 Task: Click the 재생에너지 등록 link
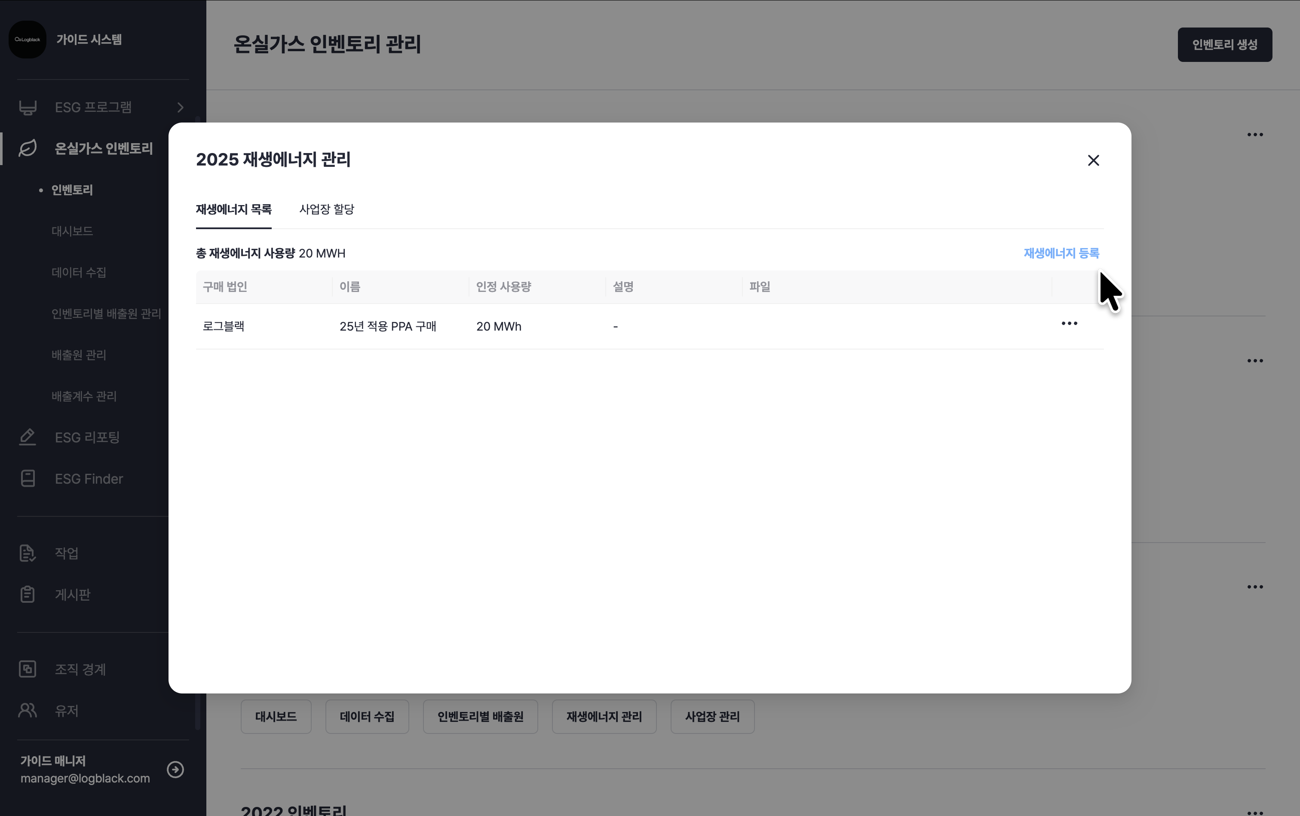1061,253
